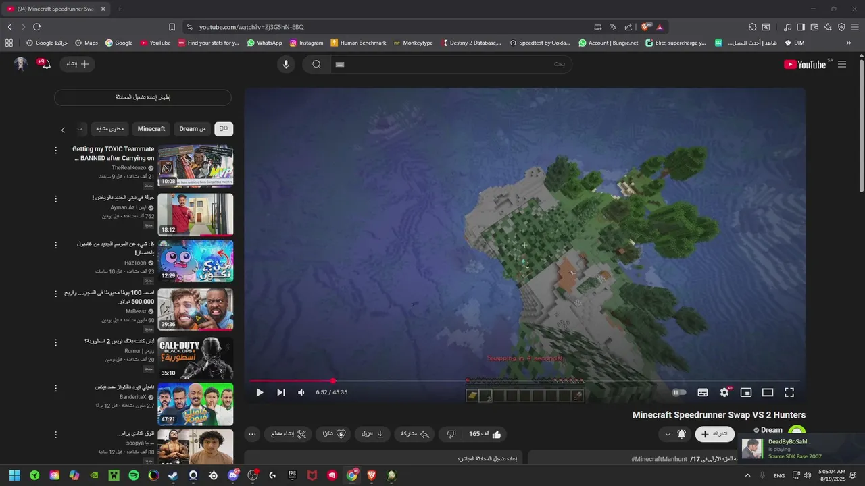Click the Download button below the video
The height and width of the screenshot is (486, 865).
point(373,434)
